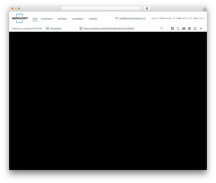Expand la empresa dropdown arrow
This screenshot has width=216, height=183.
click(54, 19)
